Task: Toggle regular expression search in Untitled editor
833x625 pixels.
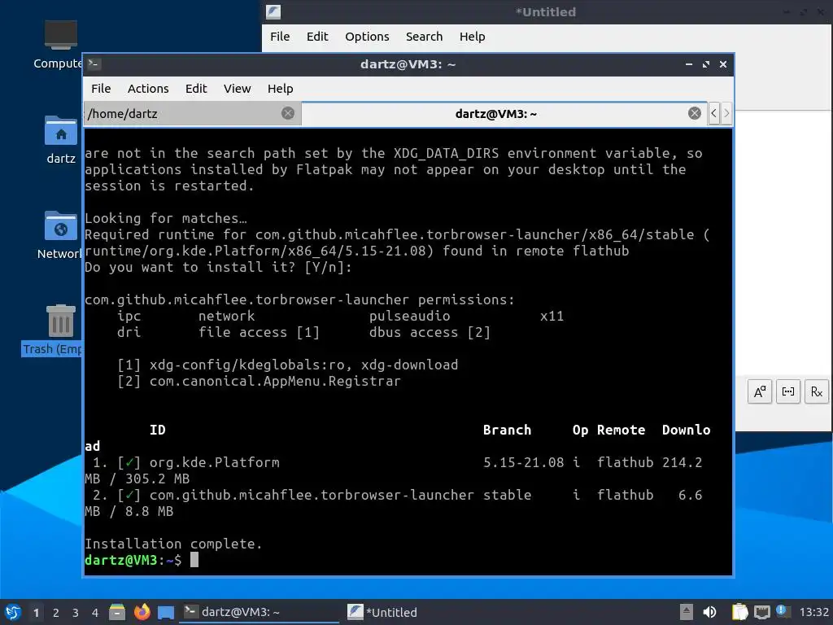Action: point(817,392)
